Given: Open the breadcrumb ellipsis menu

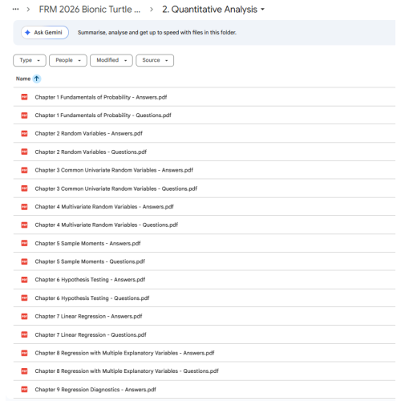Looking at the screenshot, I should (16, 10).
